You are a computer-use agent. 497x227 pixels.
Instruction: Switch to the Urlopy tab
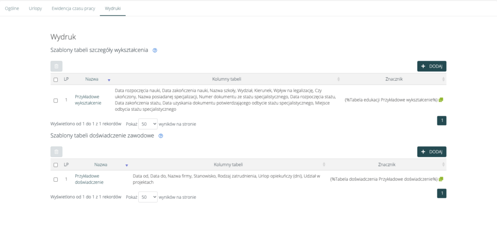pyautogui.click(x=35, y=9)
